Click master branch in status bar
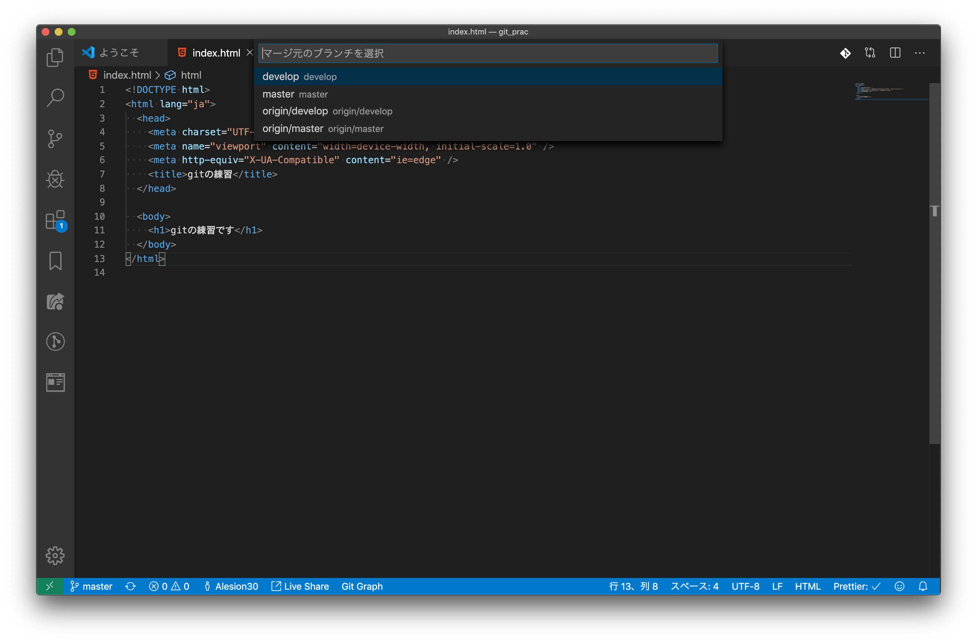 (x=91, y=586)
